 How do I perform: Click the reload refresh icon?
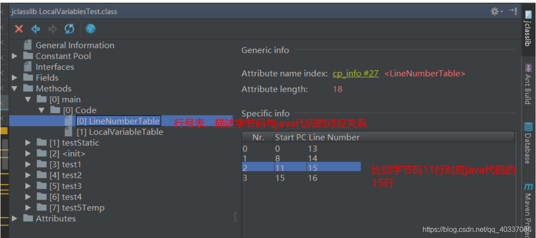tap(69, 29)
